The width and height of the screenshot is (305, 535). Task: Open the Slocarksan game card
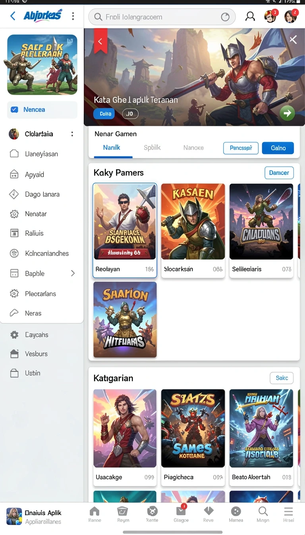click(x=193, y=230)
